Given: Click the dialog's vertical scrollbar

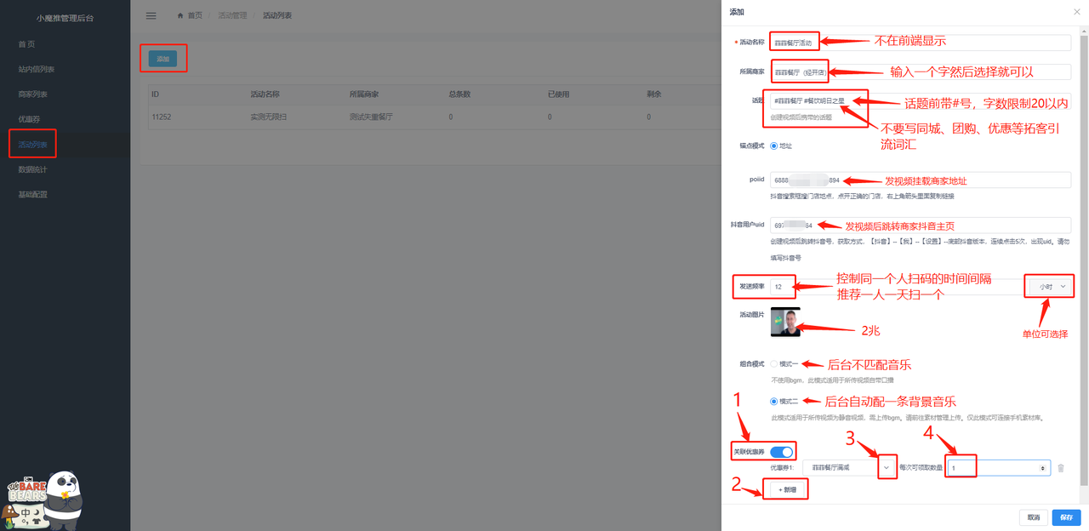Looking at the screenshot, I should click(1084, 255).
